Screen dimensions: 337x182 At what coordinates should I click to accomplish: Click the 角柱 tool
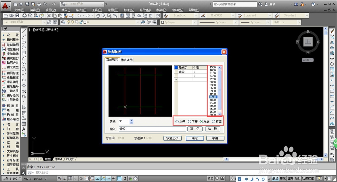(x=10, y=110)
